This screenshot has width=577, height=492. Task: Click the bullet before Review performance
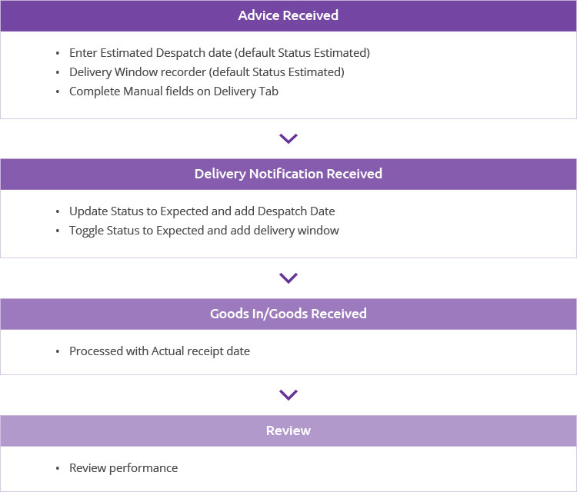[58, 469]
